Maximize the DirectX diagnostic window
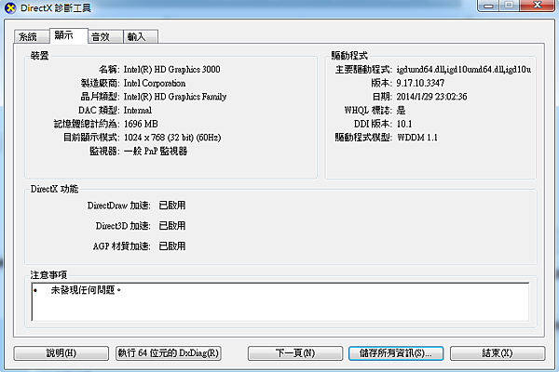Screen dimensions: 559x372 pos(509,6)
